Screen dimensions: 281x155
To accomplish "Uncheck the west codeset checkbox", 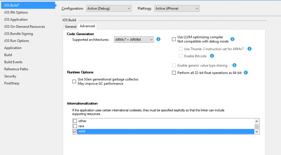I will (x=75, y=131).
